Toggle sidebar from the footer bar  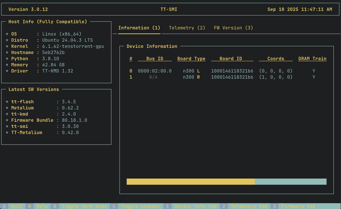141,206
